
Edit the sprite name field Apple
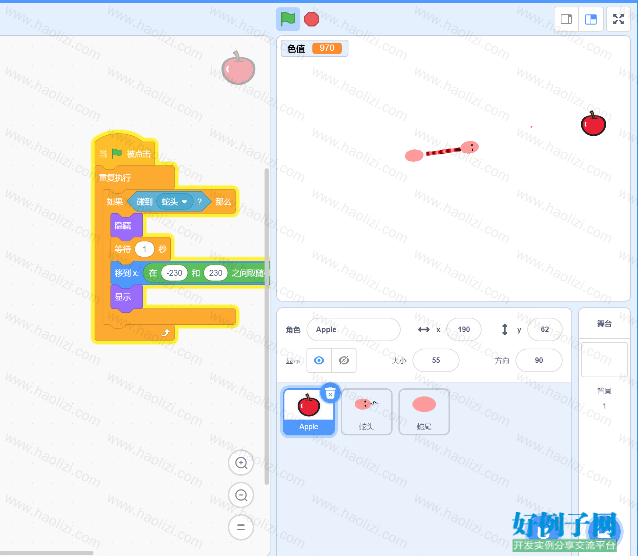click(354, 329)
